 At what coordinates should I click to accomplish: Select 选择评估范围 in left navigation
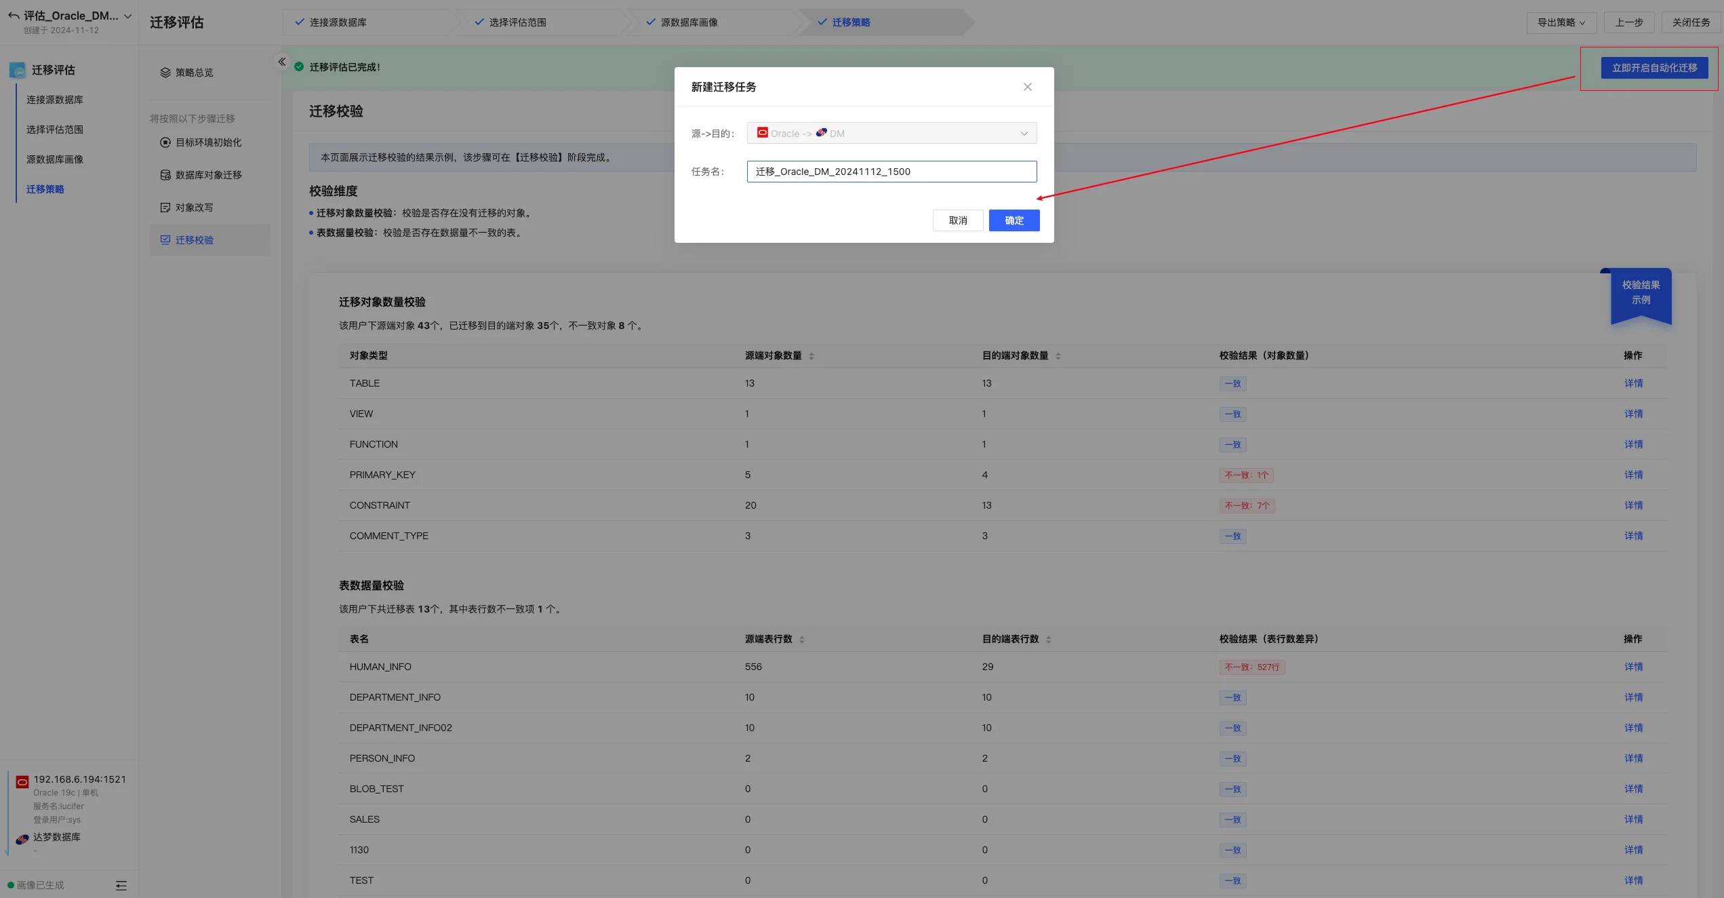pyautogui.click(x=55, y=130)
